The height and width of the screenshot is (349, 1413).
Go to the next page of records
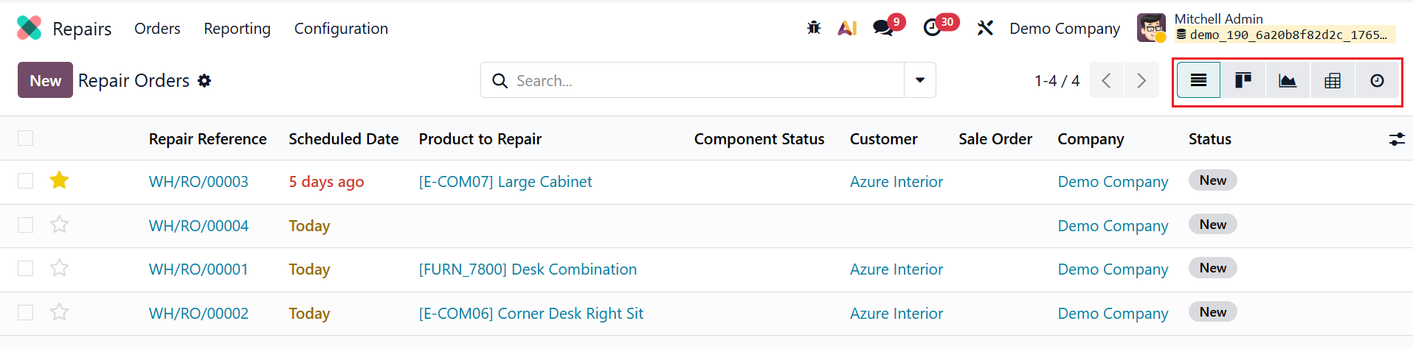tap(1141, 80)
